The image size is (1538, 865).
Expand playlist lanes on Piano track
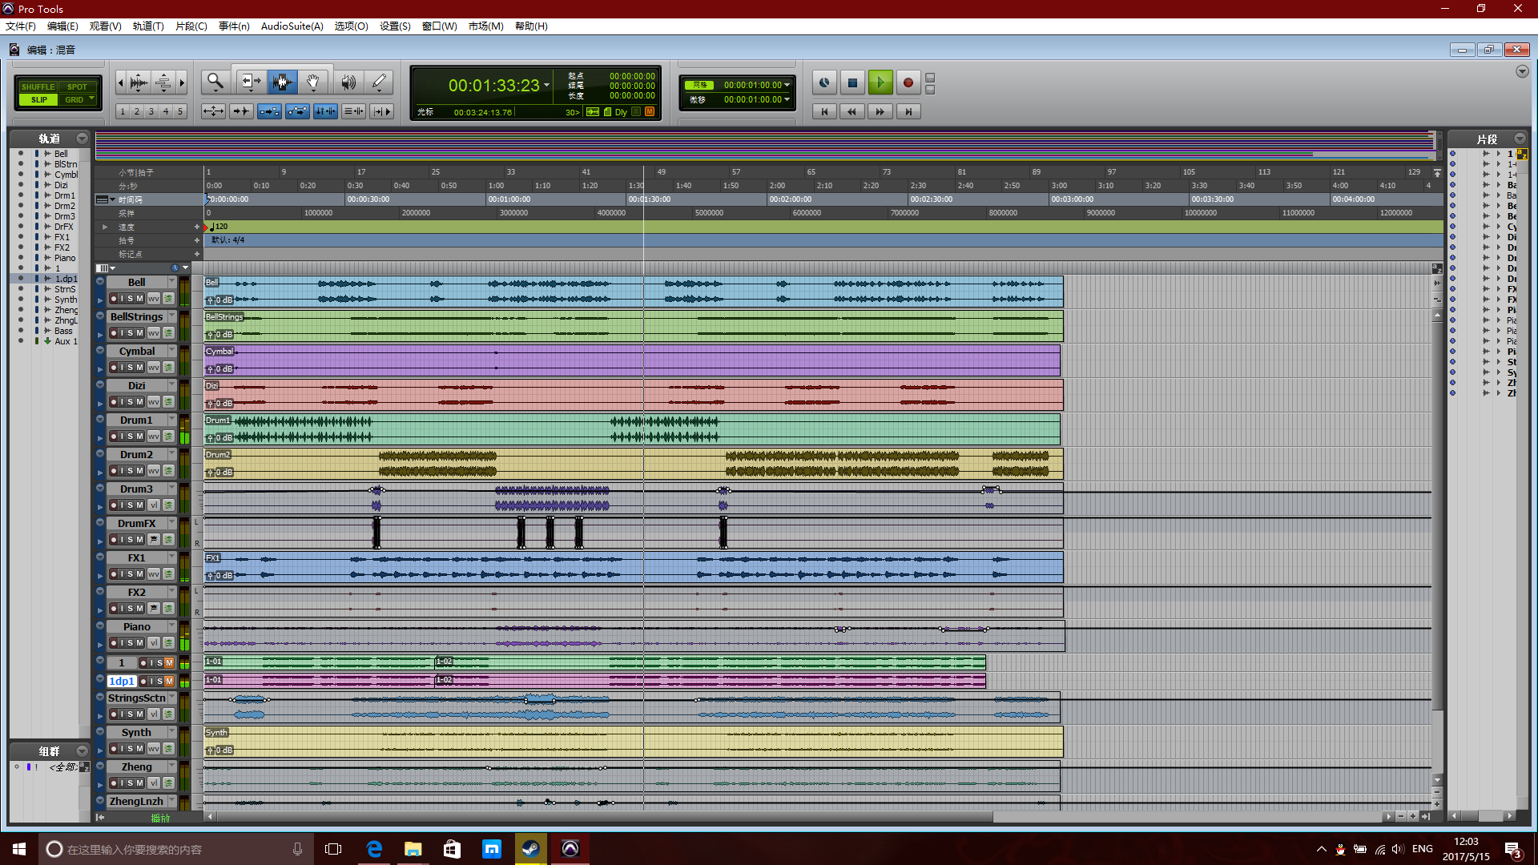coord(100,644)
